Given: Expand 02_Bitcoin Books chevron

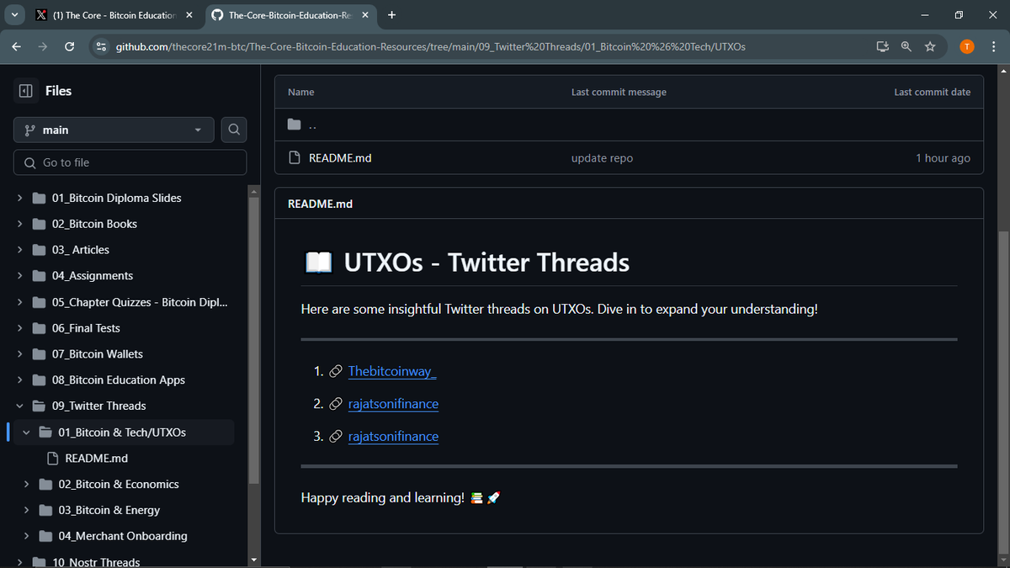Looking at the screenshot, I should tap(19, 225).
